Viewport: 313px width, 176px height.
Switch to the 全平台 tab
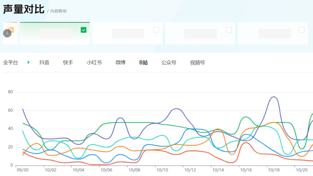coord(11,63)
